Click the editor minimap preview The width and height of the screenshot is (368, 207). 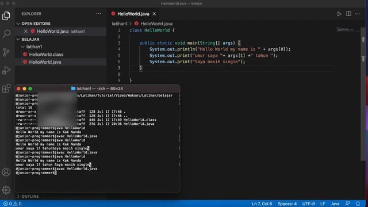click(345, 29)
